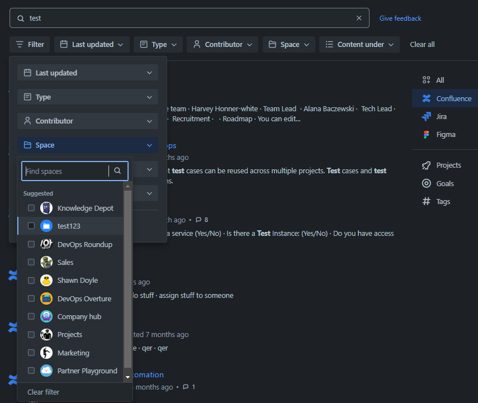Click the calendar icon in the Last updated panel row

[x=27, y=73]
